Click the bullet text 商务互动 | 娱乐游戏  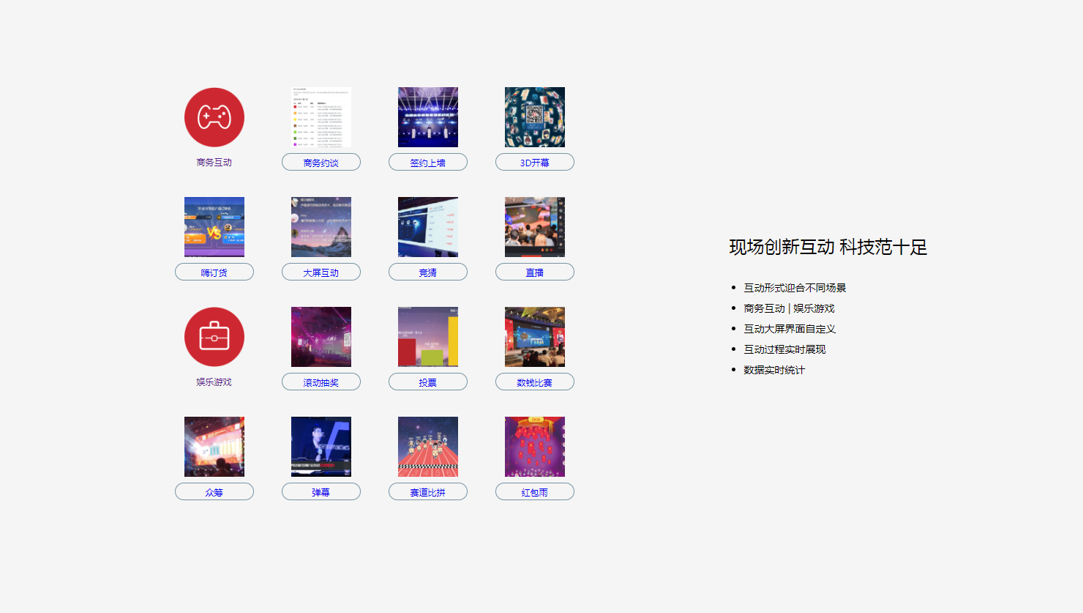coord(789,308)
